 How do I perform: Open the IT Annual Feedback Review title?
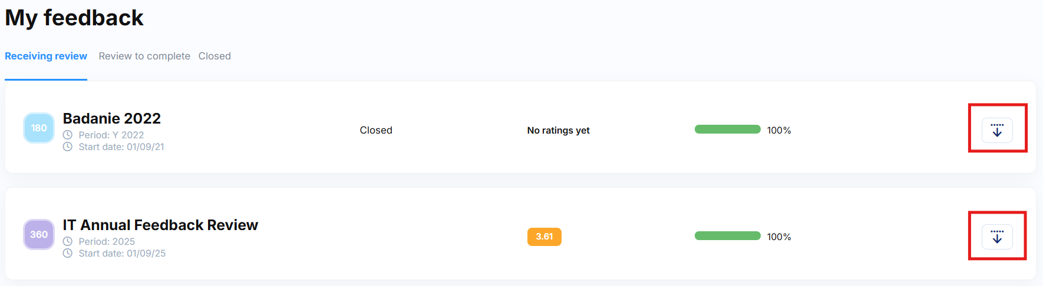pos(160,225)
